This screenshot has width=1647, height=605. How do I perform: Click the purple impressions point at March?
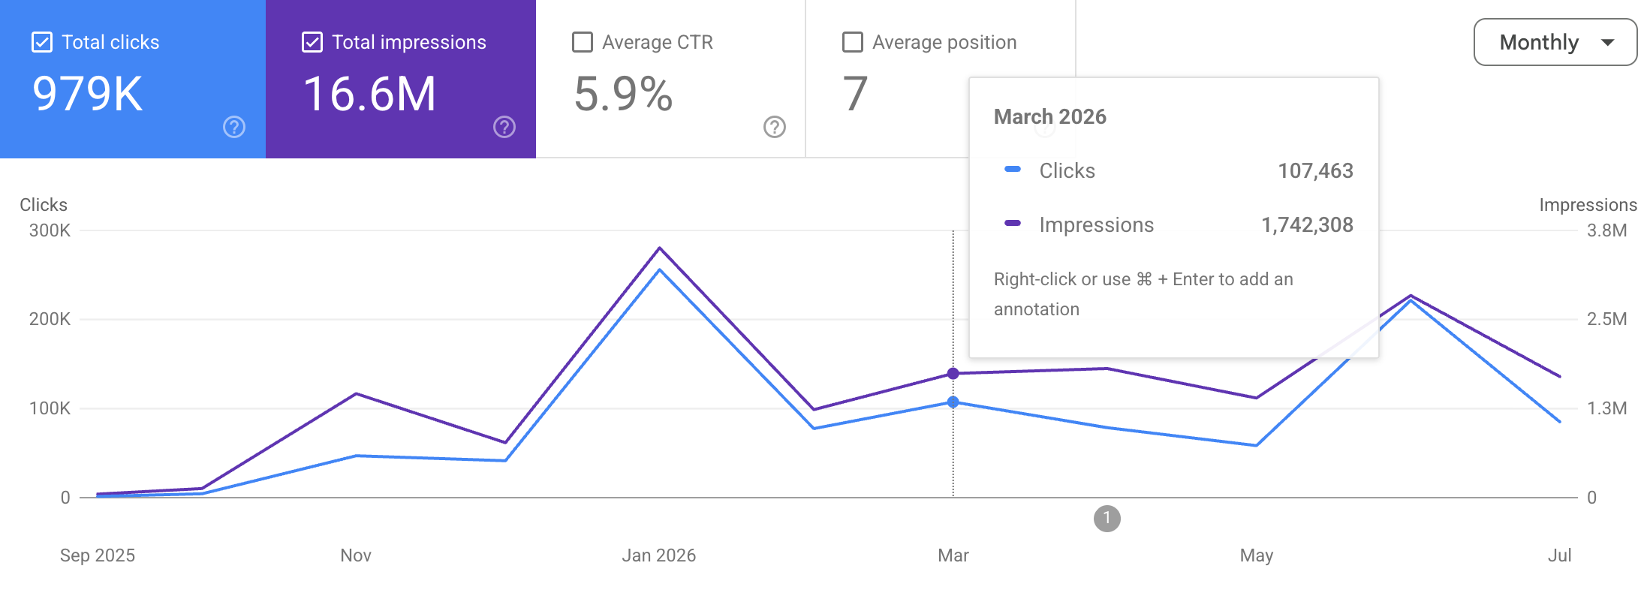click(x=953, y=374)
